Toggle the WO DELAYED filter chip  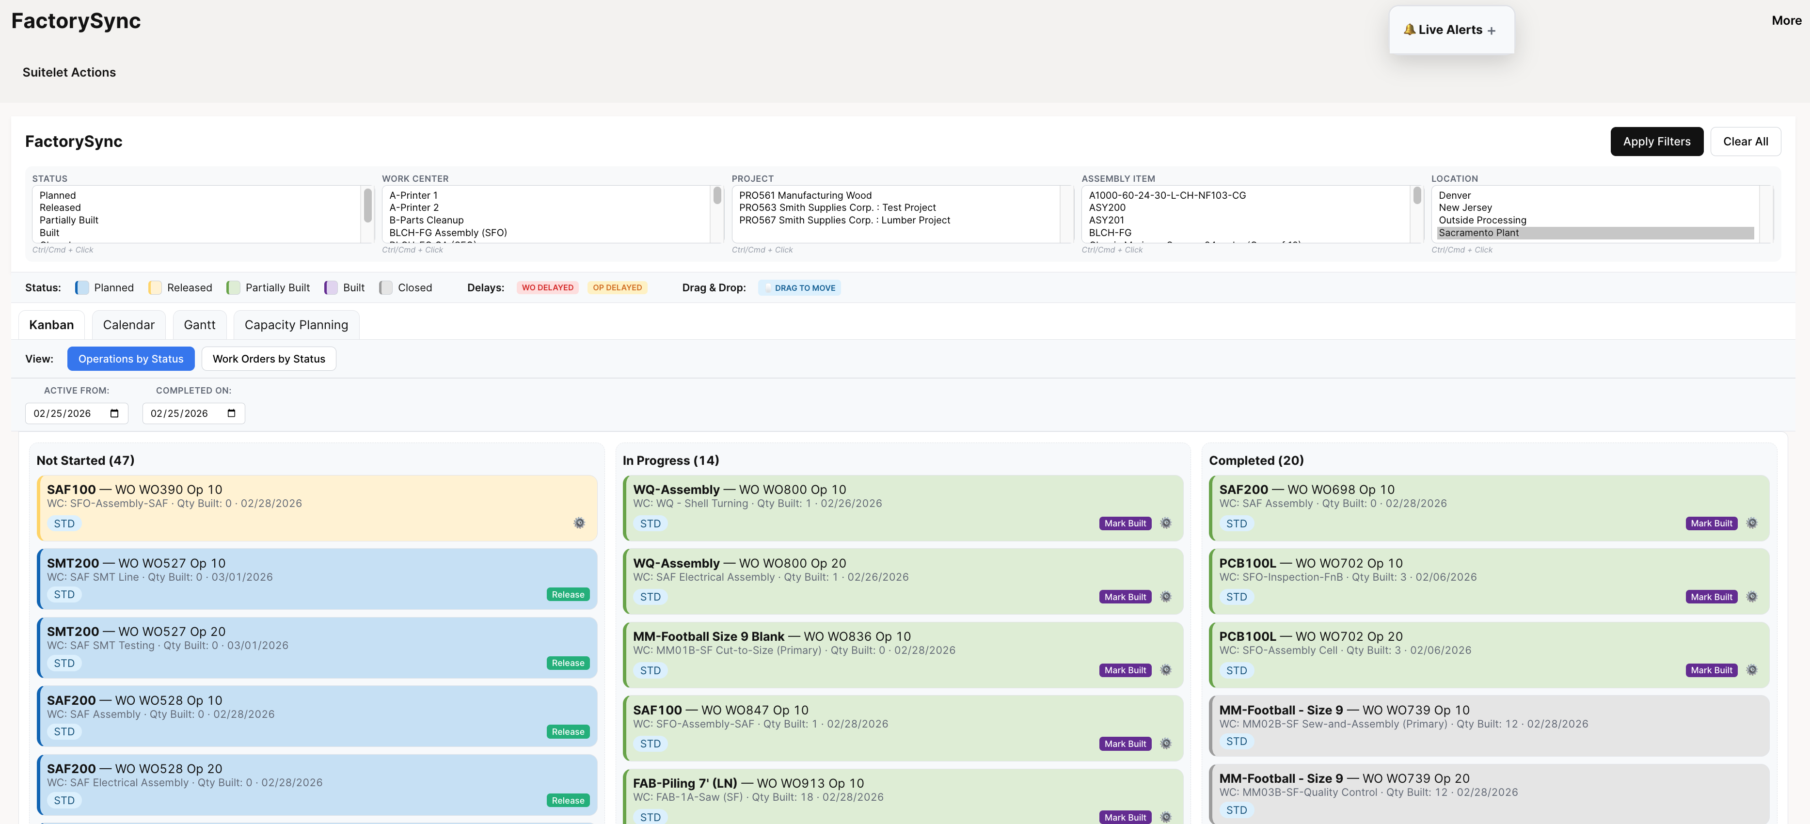547,287
